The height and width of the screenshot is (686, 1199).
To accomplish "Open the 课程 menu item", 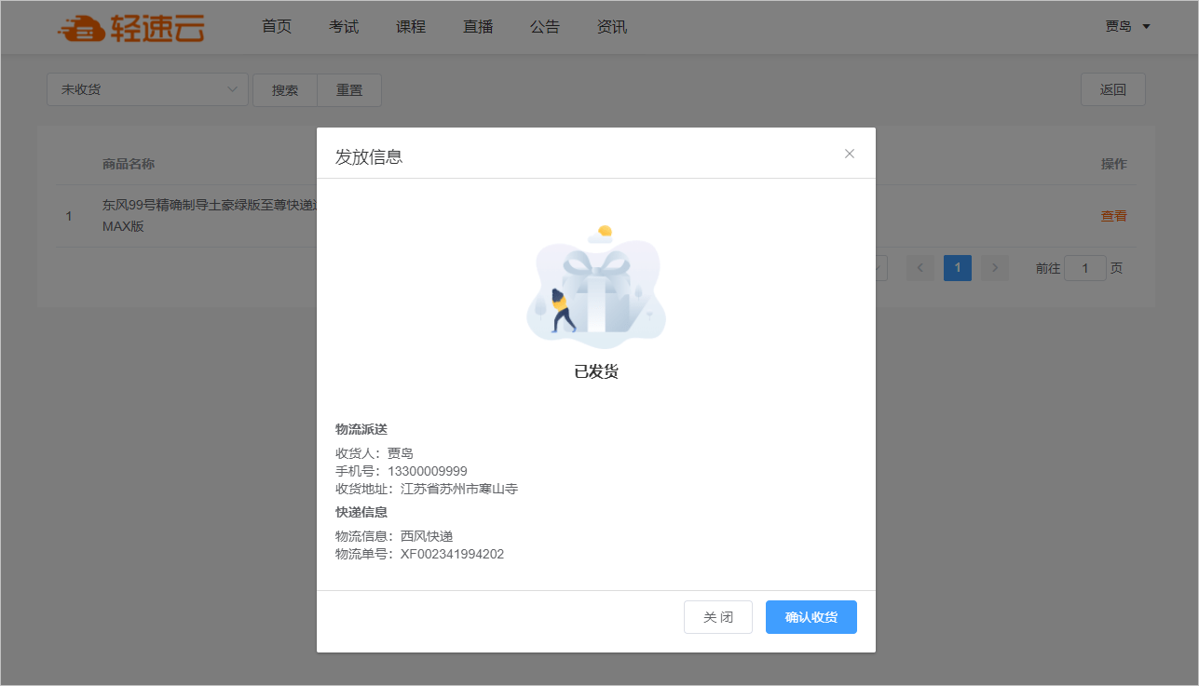I will (x=411, y=27).
